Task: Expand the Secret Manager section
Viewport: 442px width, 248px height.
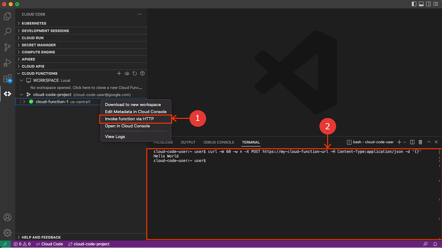Action: tap(81, 45)
